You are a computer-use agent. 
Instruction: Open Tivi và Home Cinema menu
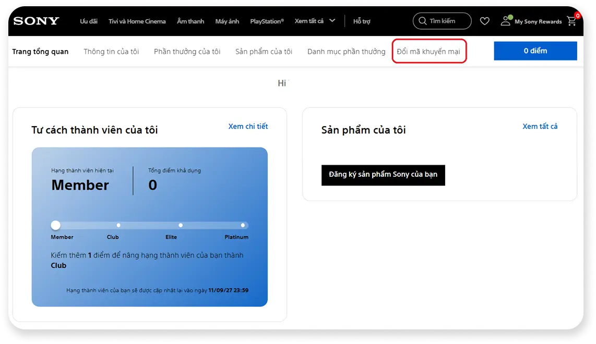tap(137, 21)
